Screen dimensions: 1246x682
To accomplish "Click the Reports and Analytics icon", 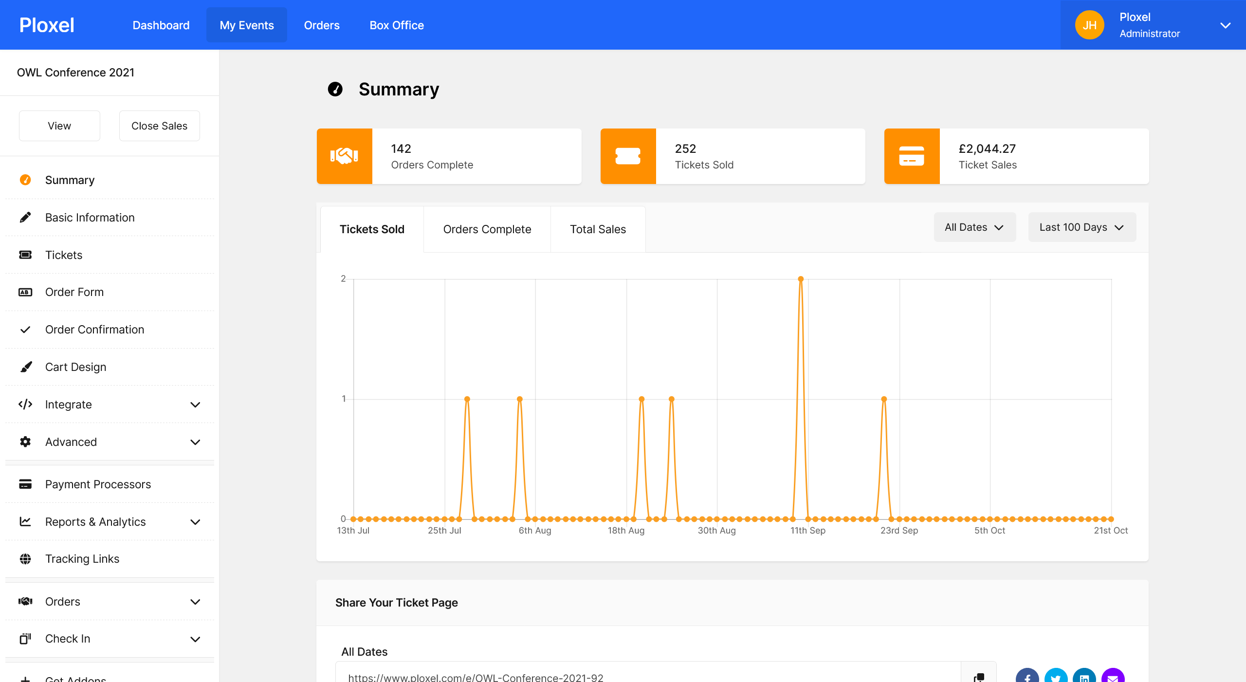I will [x=25, y=521].
